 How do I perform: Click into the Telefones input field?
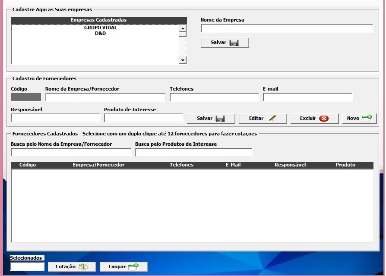215,97
